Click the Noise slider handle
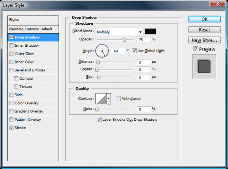This screenshot has width=228, height=169. pyautogui.click(x=97, y=109)
